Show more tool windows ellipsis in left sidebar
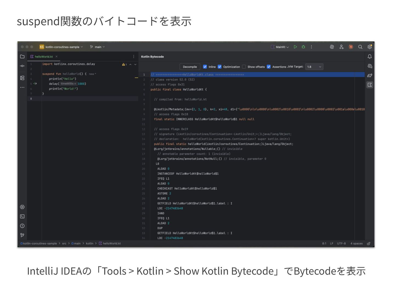 [22, 87]
